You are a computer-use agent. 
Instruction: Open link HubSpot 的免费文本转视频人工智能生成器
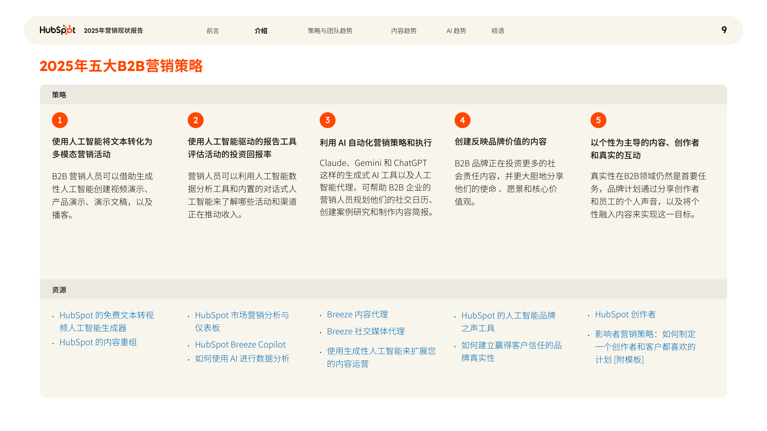(107, 322)
